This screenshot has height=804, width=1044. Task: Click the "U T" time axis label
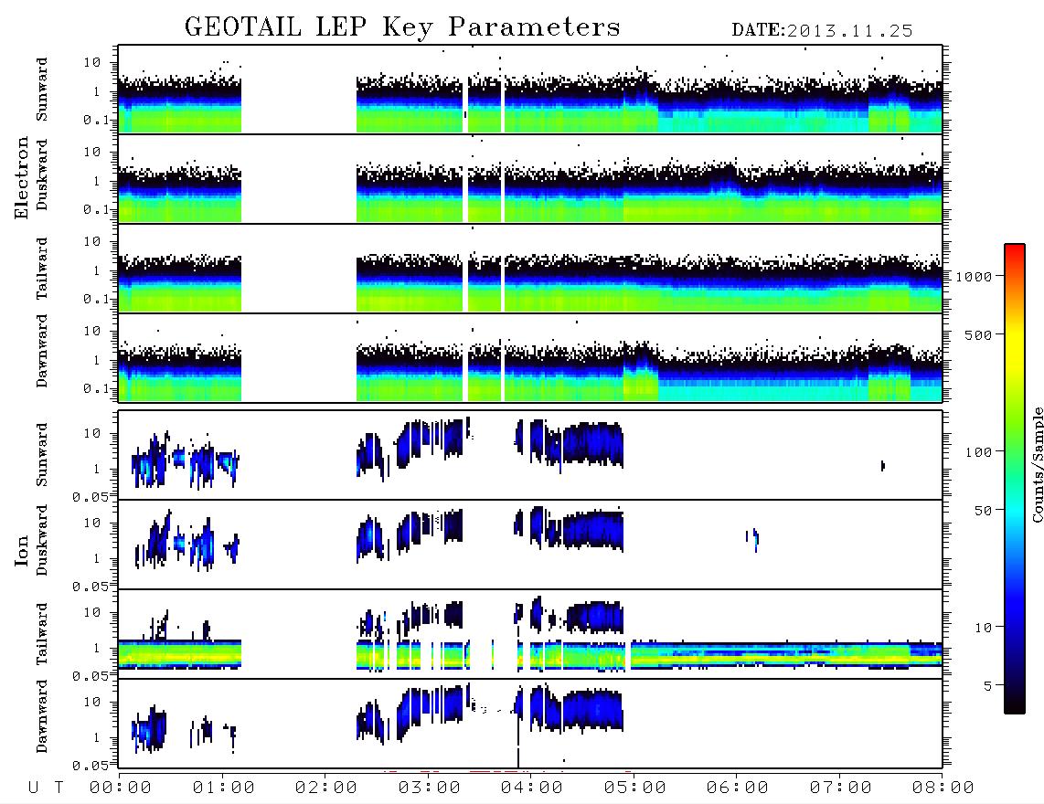point(47,788)
